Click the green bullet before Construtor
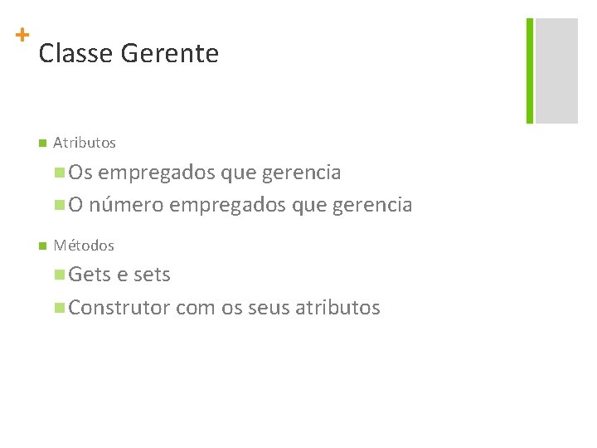Viewport: 597px width, 448px height. (x=59, y=309)
